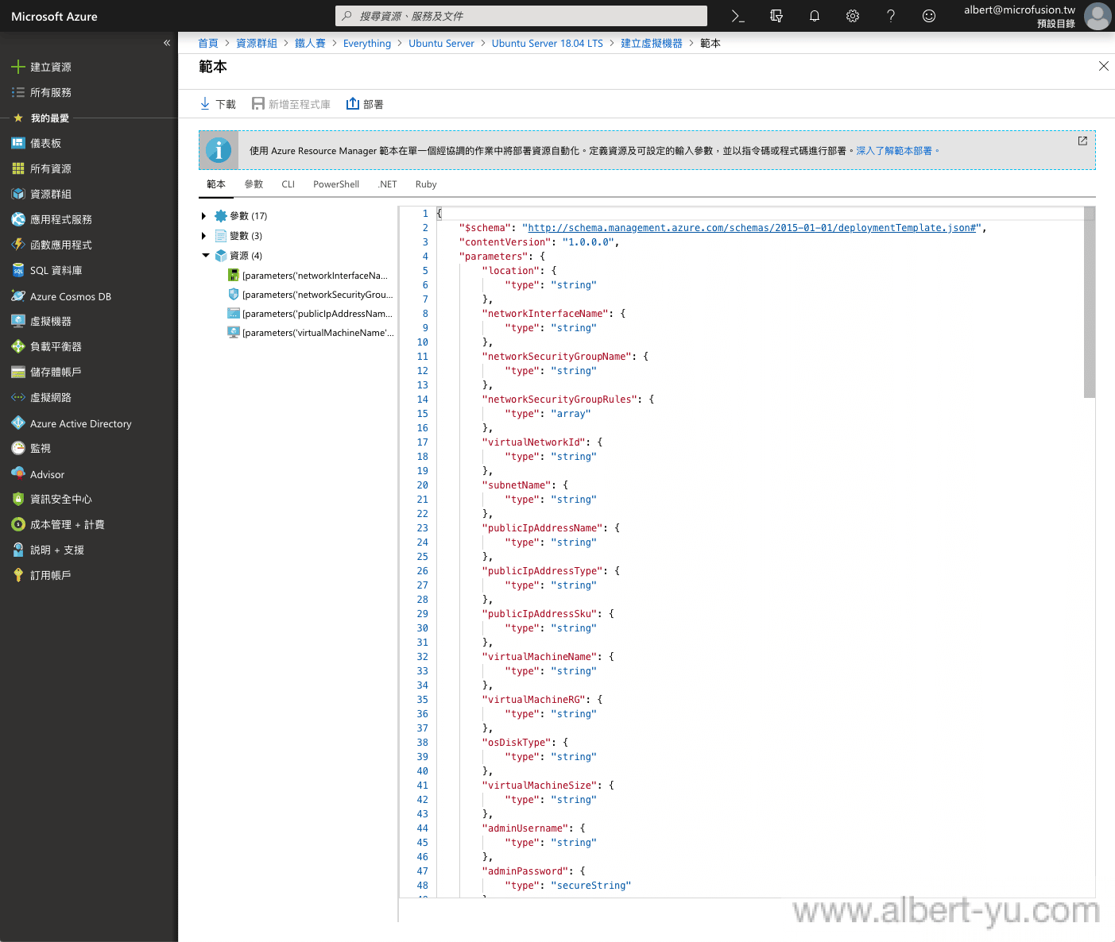1115x942 pixels.
Task: Collapse the left sidebar with the double chevron
Action: coord(167,43)
